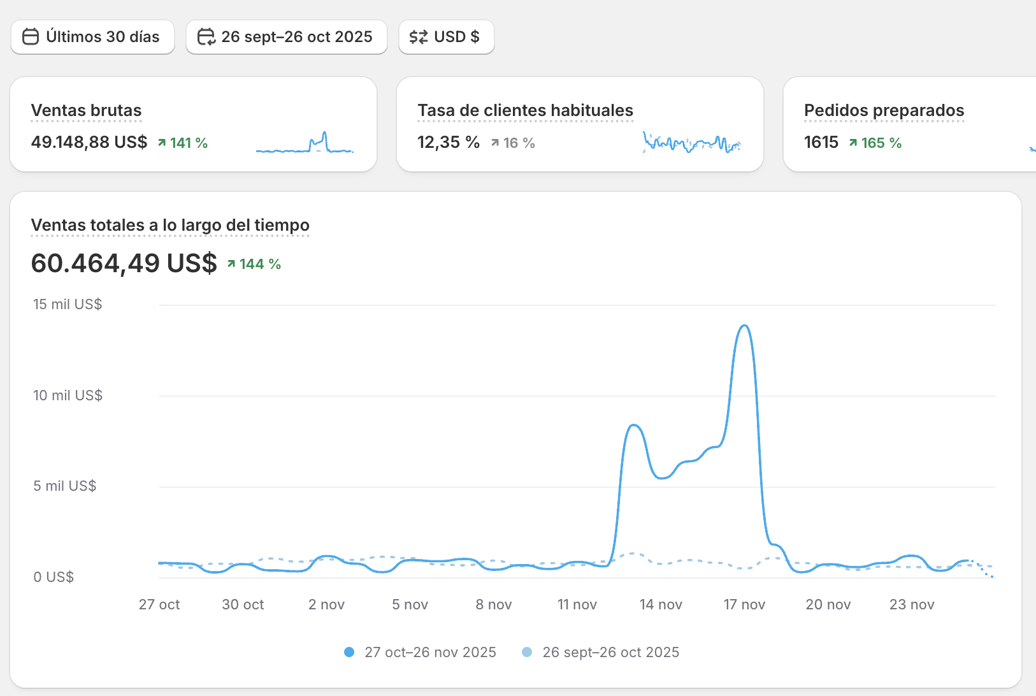This screenshot has height=696, width=1036.
Task: Open Ventas totales a lo largo del tiempo
Action: pyautogui.click(x=170, y=225)
